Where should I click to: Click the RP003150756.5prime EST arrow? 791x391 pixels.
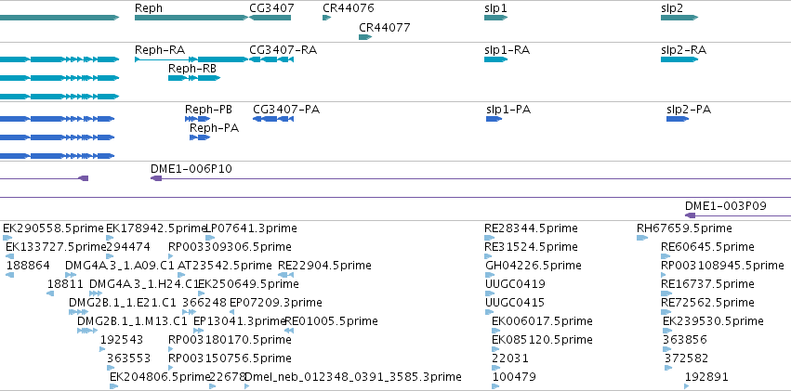pyautogui.click(x=172, y=368)
